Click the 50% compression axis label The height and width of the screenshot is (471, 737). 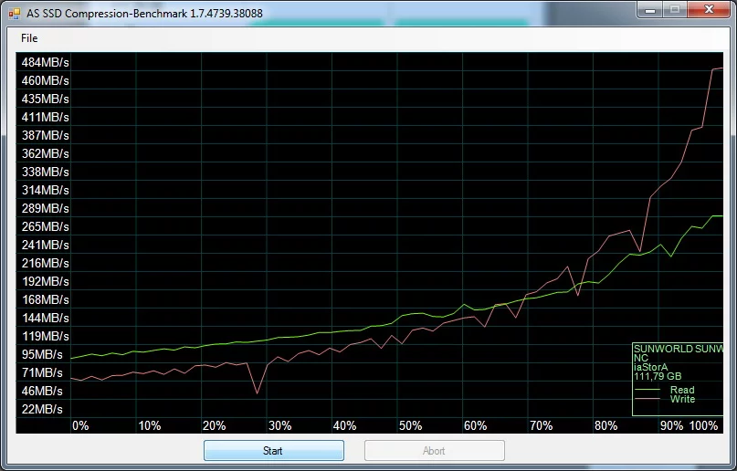click(x=410, y=426)
